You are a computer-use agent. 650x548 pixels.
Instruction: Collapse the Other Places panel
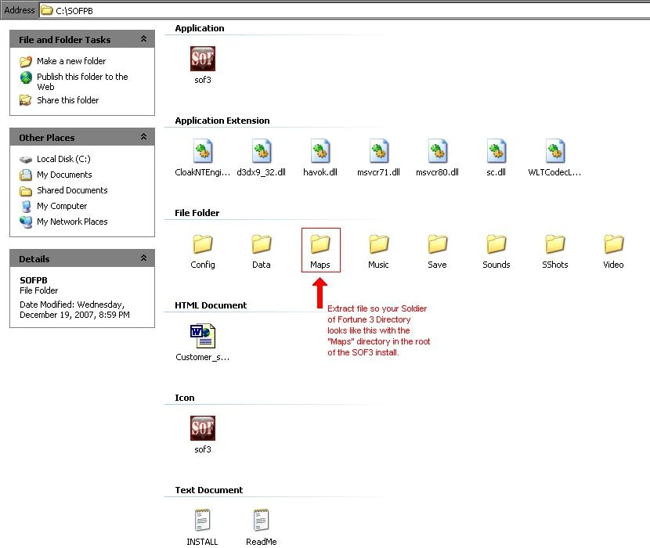[143, 137]
